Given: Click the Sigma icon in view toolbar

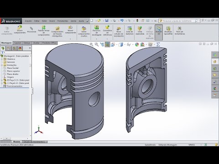Looking at the screenshot, I should point(158,44).
